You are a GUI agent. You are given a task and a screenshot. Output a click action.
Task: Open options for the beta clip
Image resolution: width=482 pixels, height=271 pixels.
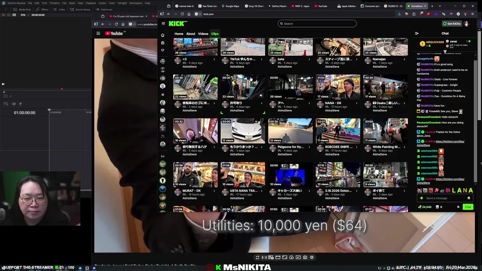(309, 59)
